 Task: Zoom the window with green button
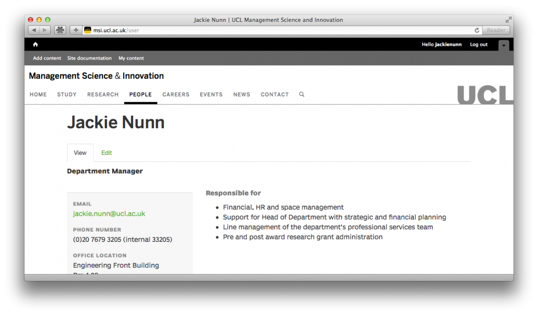[48, 20]
